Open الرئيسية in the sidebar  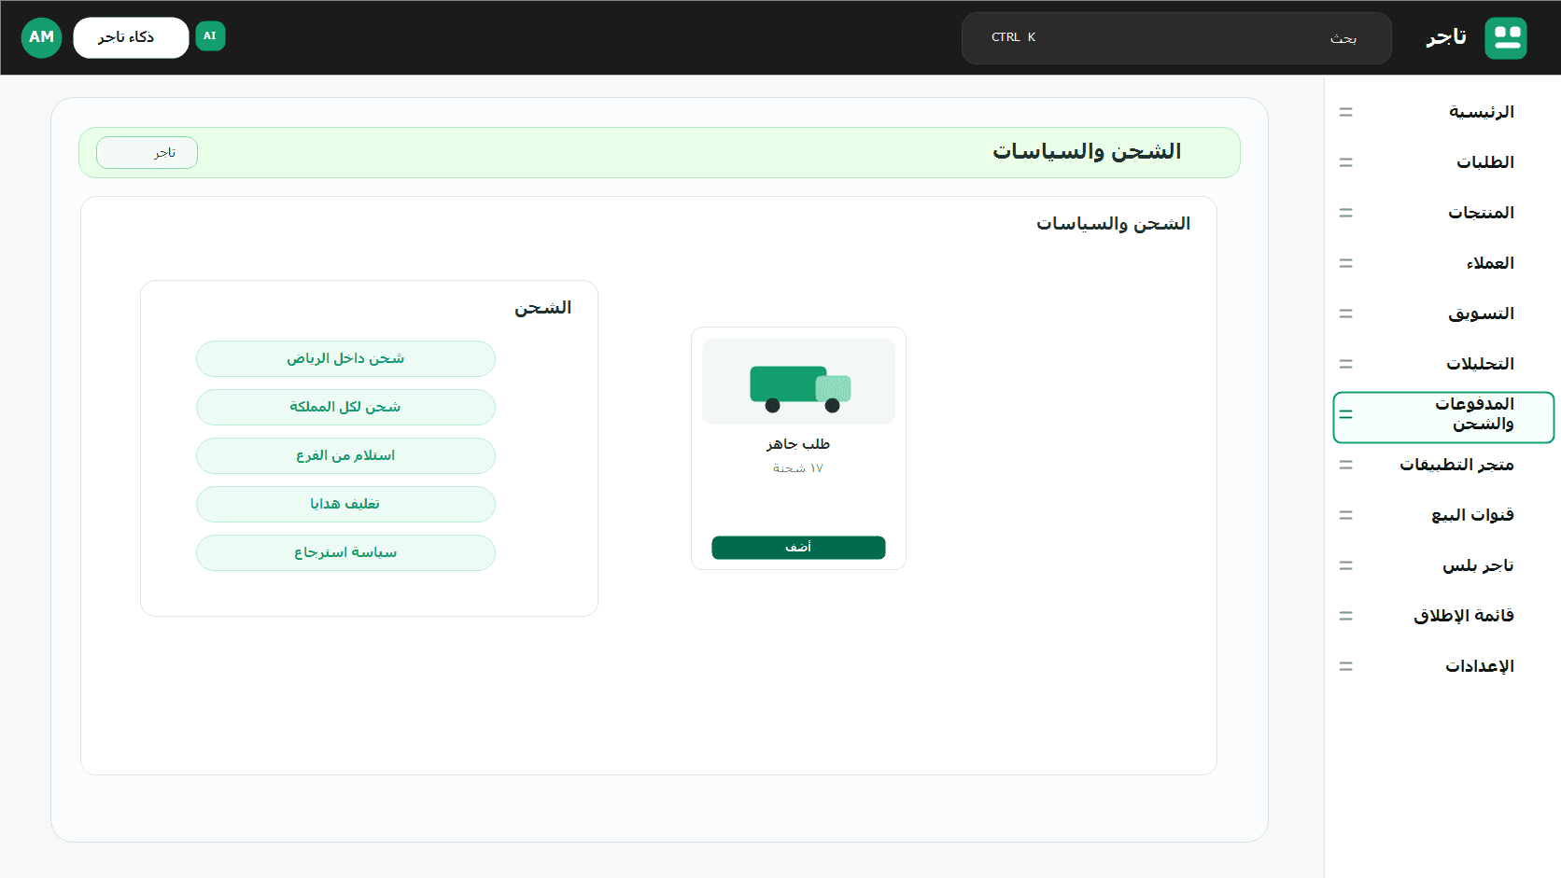click(x=1443, y=112)
